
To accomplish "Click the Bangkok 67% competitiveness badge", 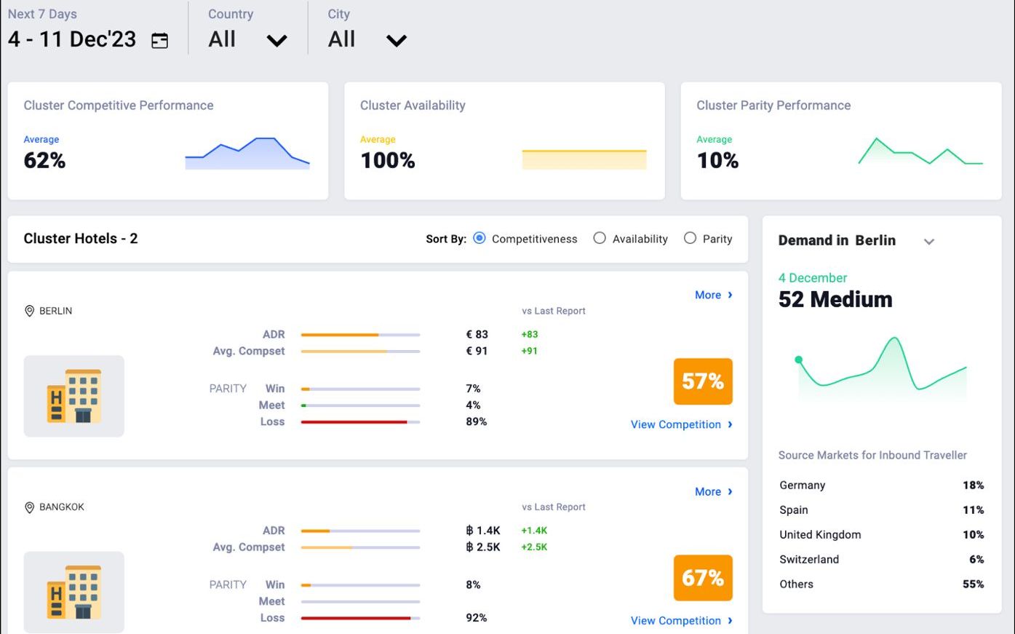I will tap(703, 578).
